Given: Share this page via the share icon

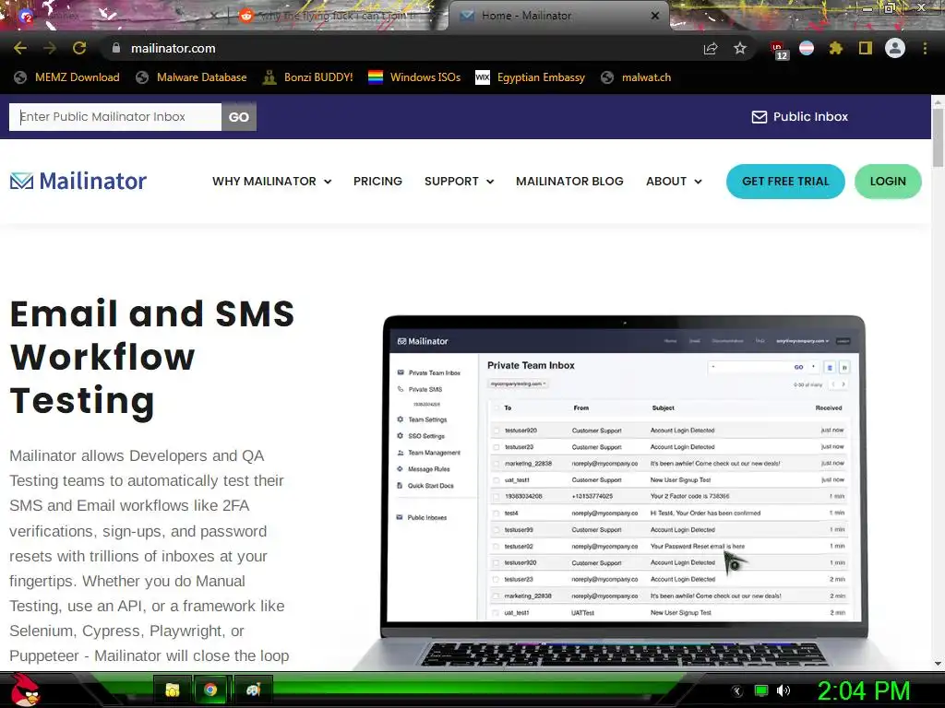Looking at the screenshot, I should pyautogui.click(x=711, y=48).
